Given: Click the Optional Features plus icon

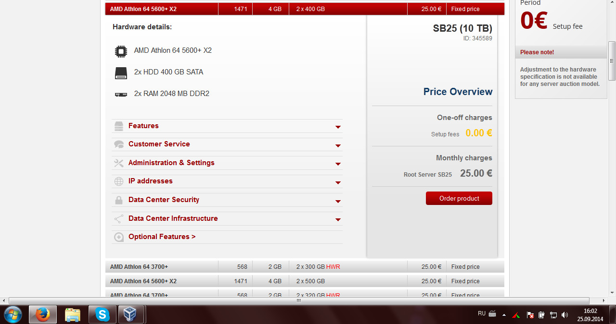Looking at the screenshot, I should click(x=118, y=237).
